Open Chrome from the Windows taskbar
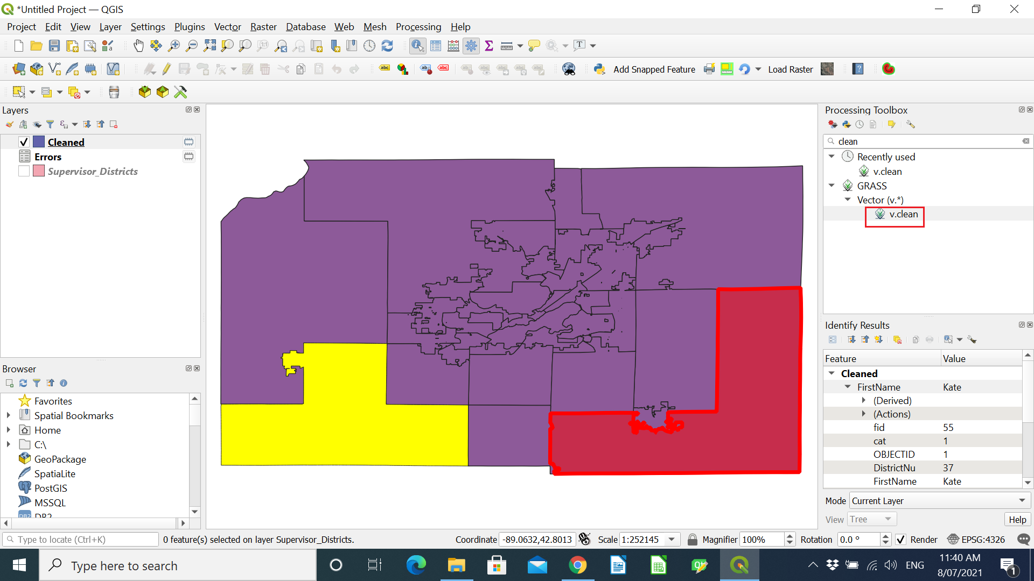The height and width of the screenshot is (581, 1034). tap(577, 565)
